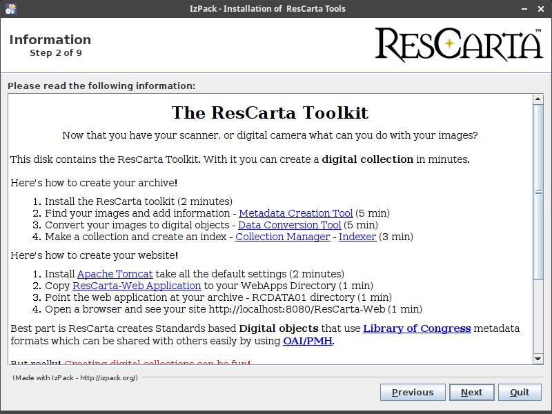Viewport: 552px width, 414px height.
Task: Open the ResCarta-Web Application link
Action: tap(137, 286)
